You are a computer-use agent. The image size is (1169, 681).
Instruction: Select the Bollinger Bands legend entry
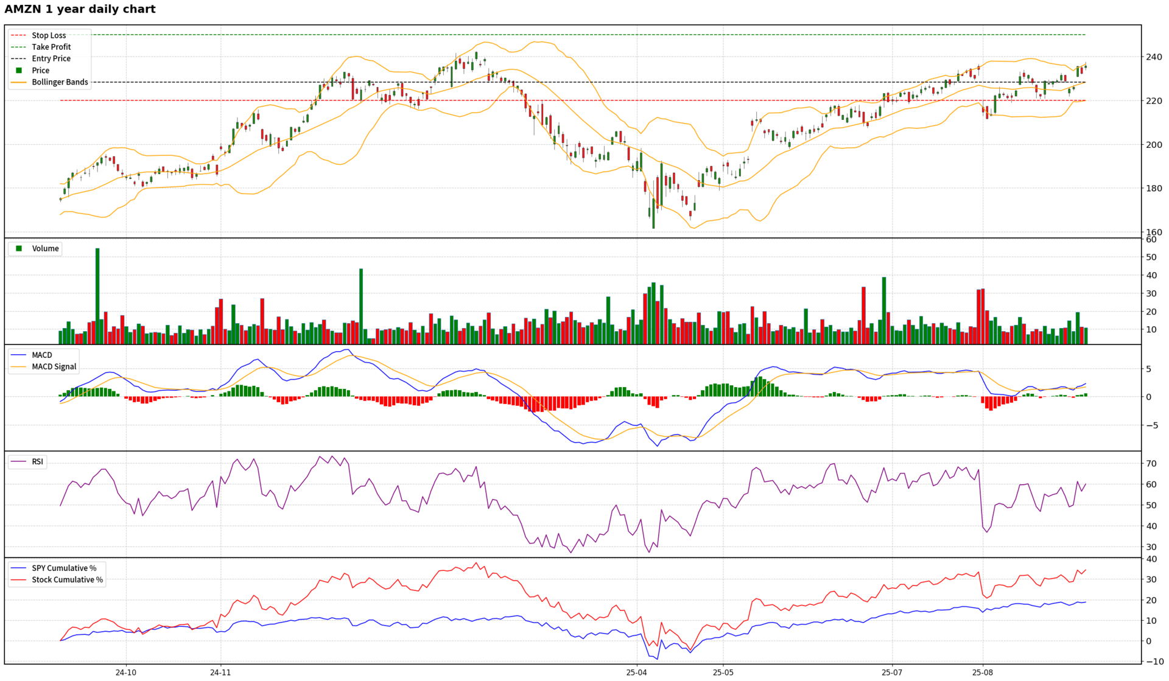60,82
